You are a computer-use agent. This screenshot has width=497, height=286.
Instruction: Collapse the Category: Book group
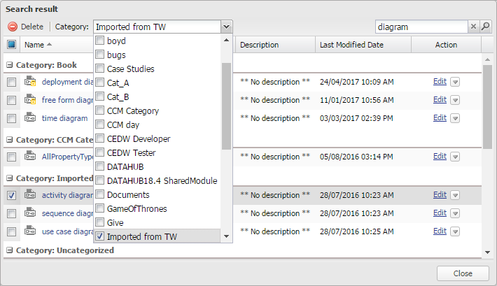(10, 64)
